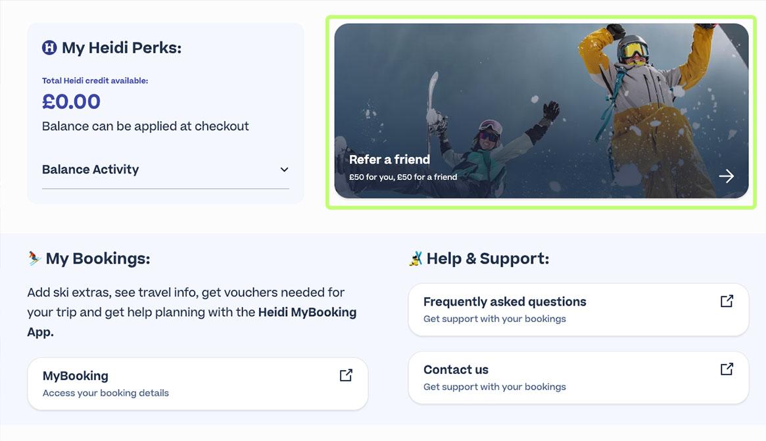The image size is (766, 441).
Task: Click the Access your booking details subtitle
Action: click(x=106, y=393)
